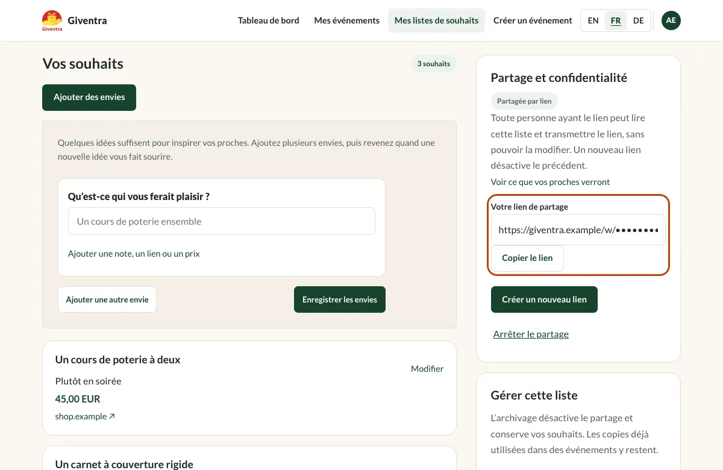The height and width of the screenshot is (470, 723).
Task: Click Copier le lien button
Action: pyautogui.click(x=527, y=258)
